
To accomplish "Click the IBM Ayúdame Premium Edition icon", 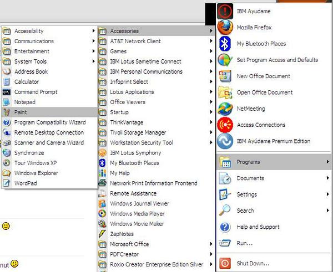I will [225, 141].
